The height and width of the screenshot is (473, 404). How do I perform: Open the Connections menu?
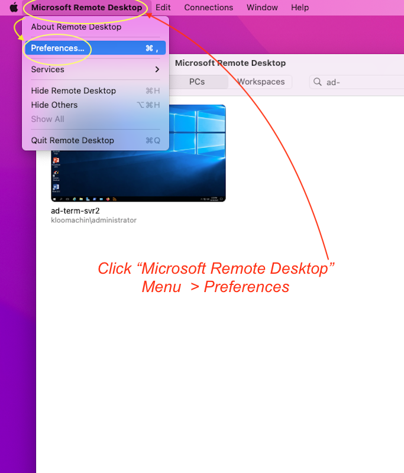pyautogui.click(x=208, y=7)
